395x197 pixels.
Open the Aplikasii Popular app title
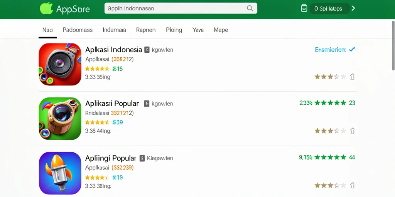pos(112,104)
